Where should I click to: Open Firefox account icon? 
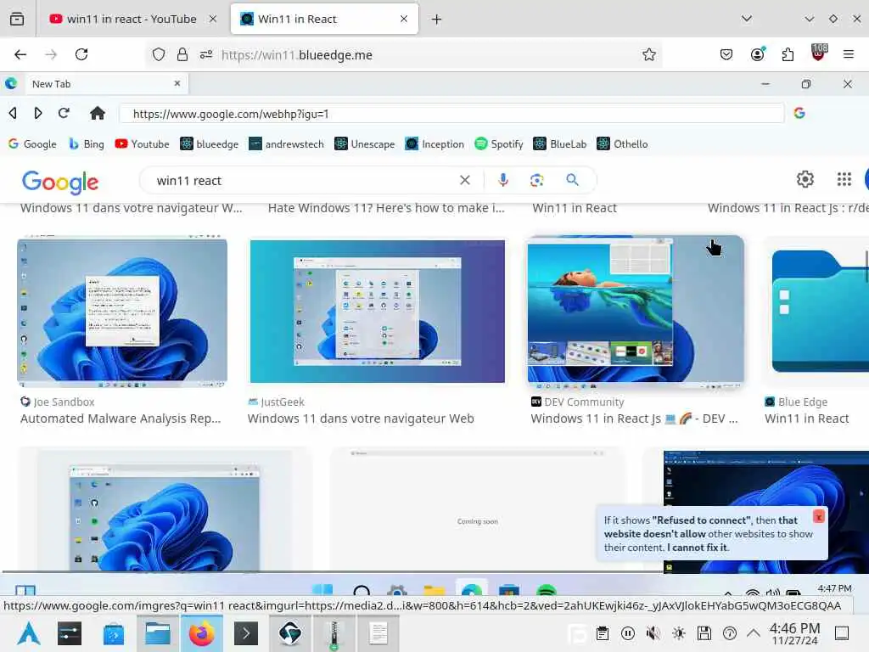click(758, 54)
